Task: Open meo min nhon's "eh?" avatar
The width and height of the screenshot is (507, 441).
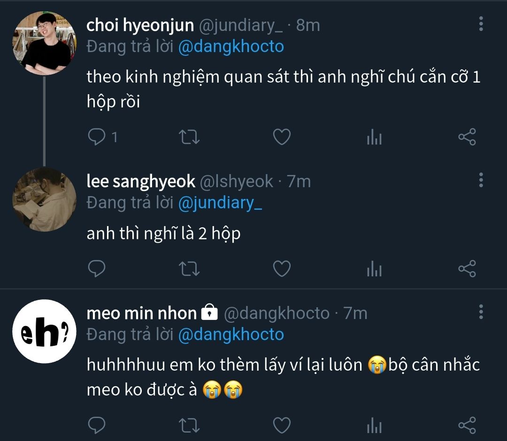Action: click(44, 331)
